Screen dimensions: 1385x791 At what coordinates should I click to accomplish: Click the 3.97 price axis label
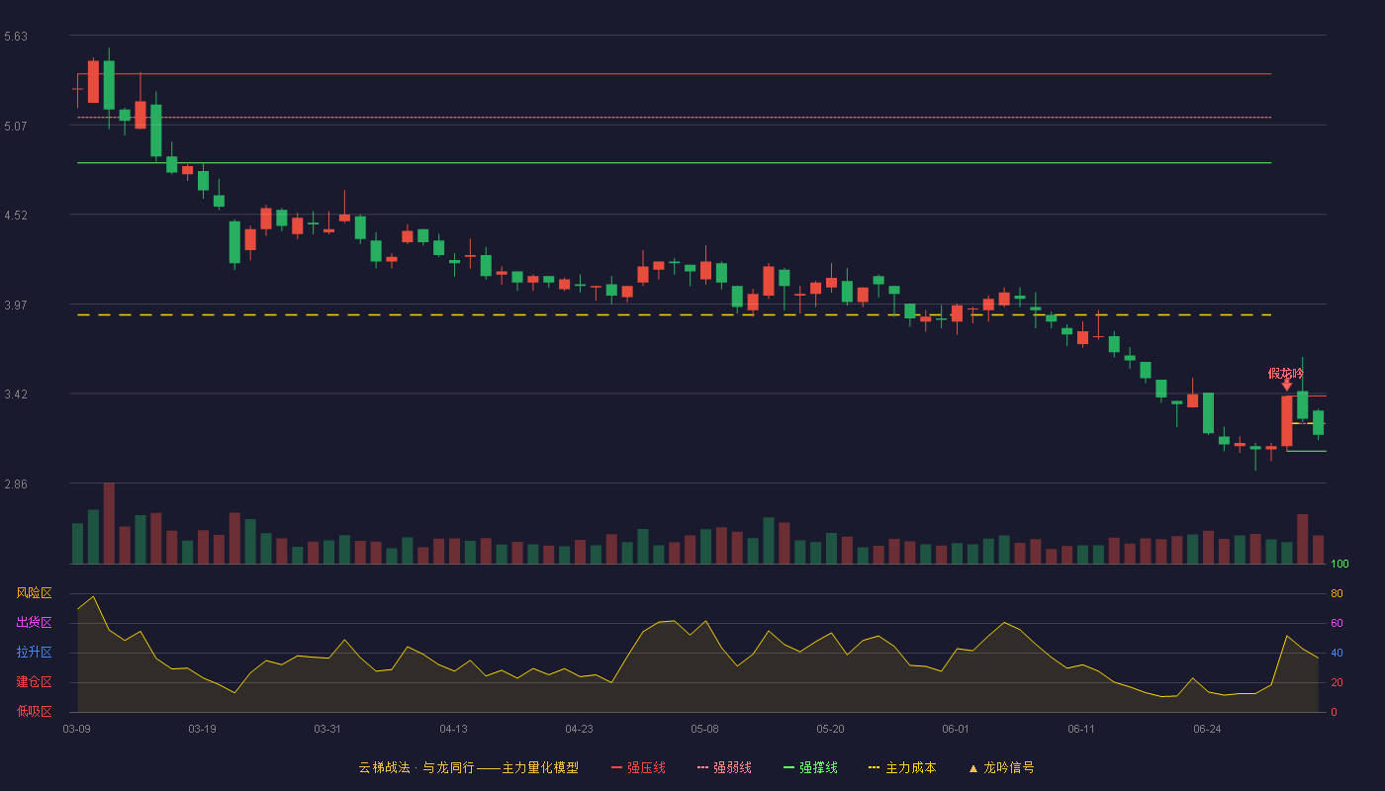tap(16, 306)
